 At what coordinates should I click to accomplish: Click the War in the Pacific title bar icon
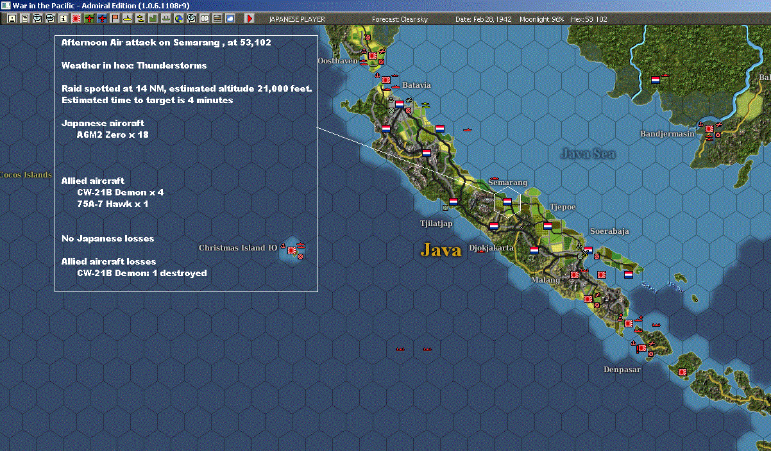point(6,5)
